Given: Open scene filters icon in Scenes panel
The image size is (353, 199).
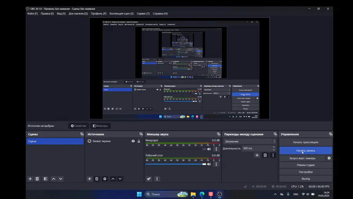Looking at the screenshot, I should tap(45, 179).
